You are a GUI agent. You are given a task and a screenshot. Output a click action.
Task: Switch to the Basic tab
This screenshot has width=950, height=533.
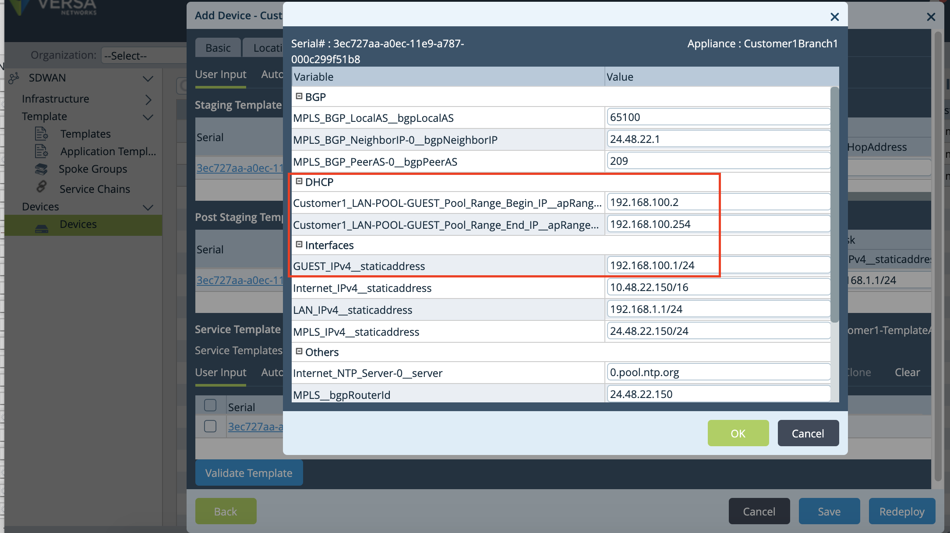tap(218, 48)
